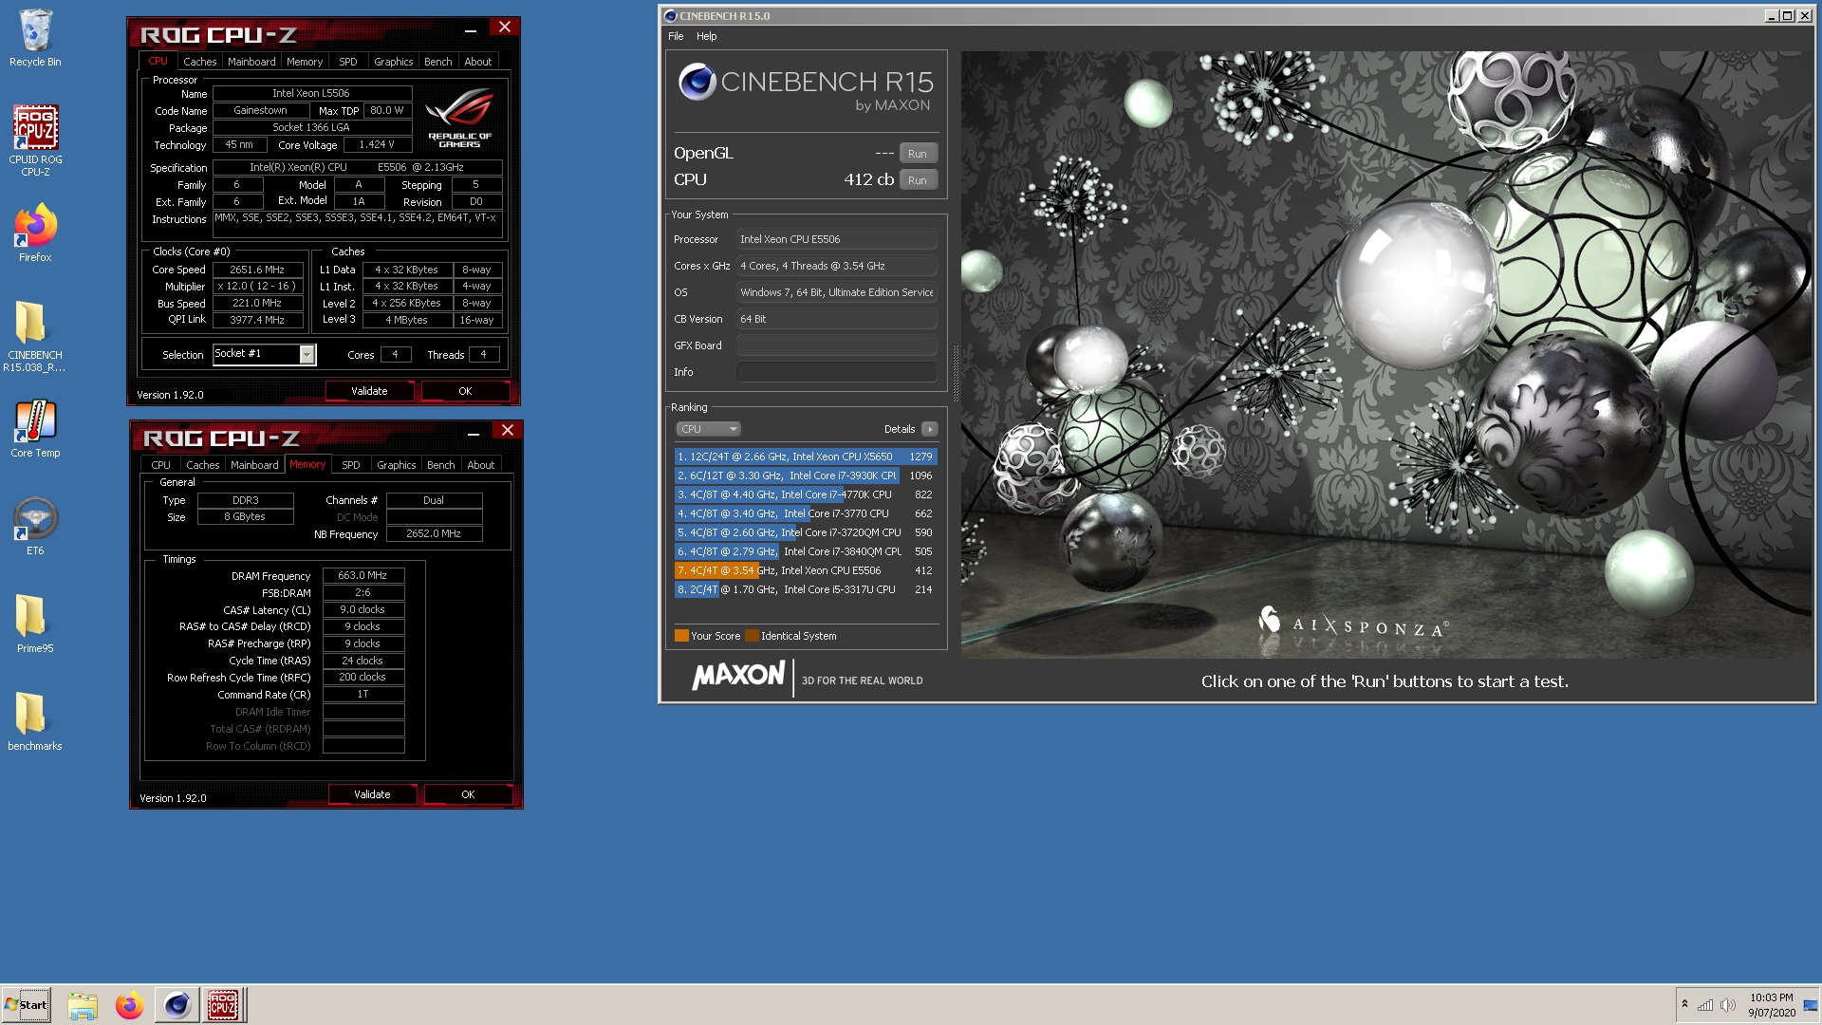Open the volume speaker tray icon
The image size is (1822, 1025).
pos(1727,1005)
